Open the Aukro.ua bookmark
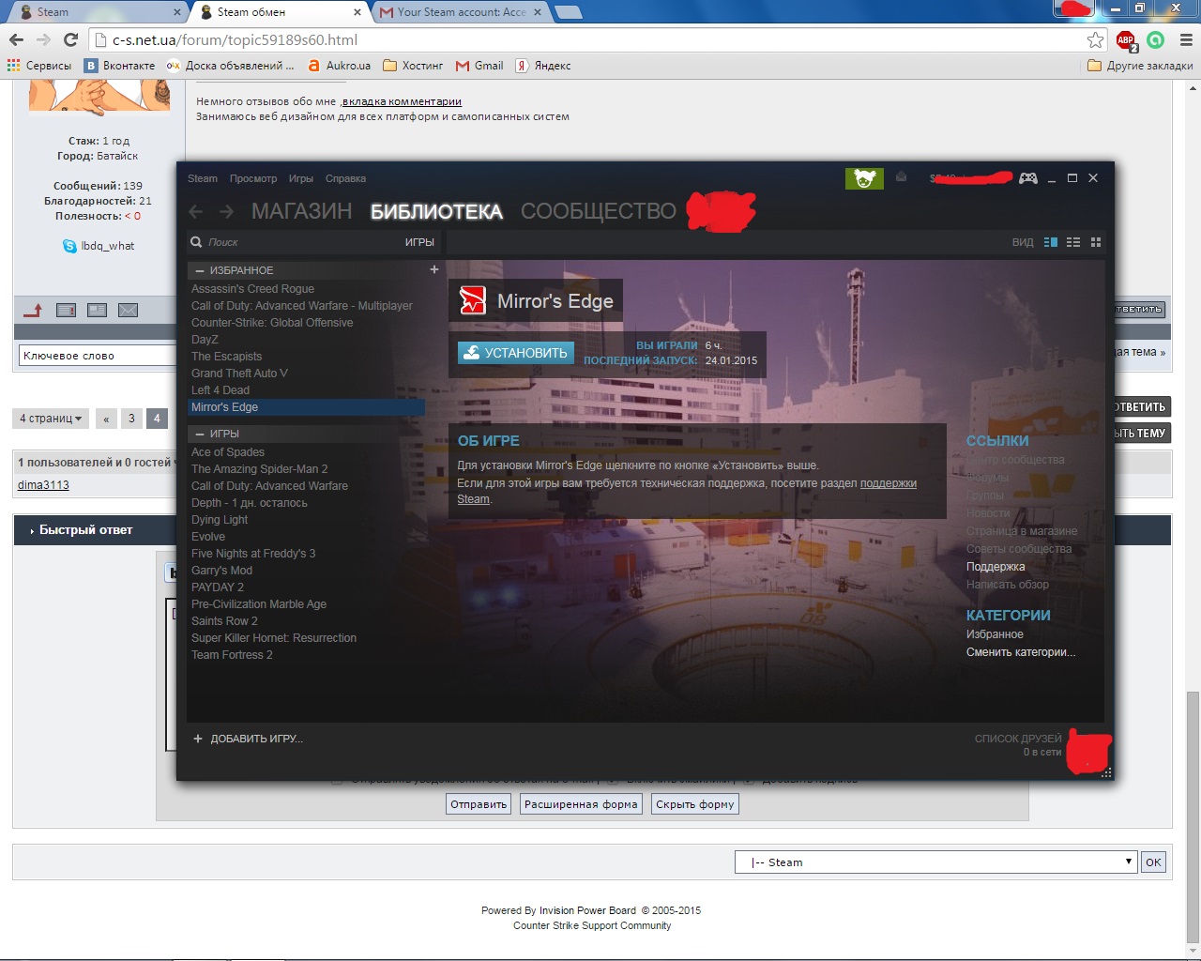This screenshot has width=1201, height=961. [x=339, y=66]
